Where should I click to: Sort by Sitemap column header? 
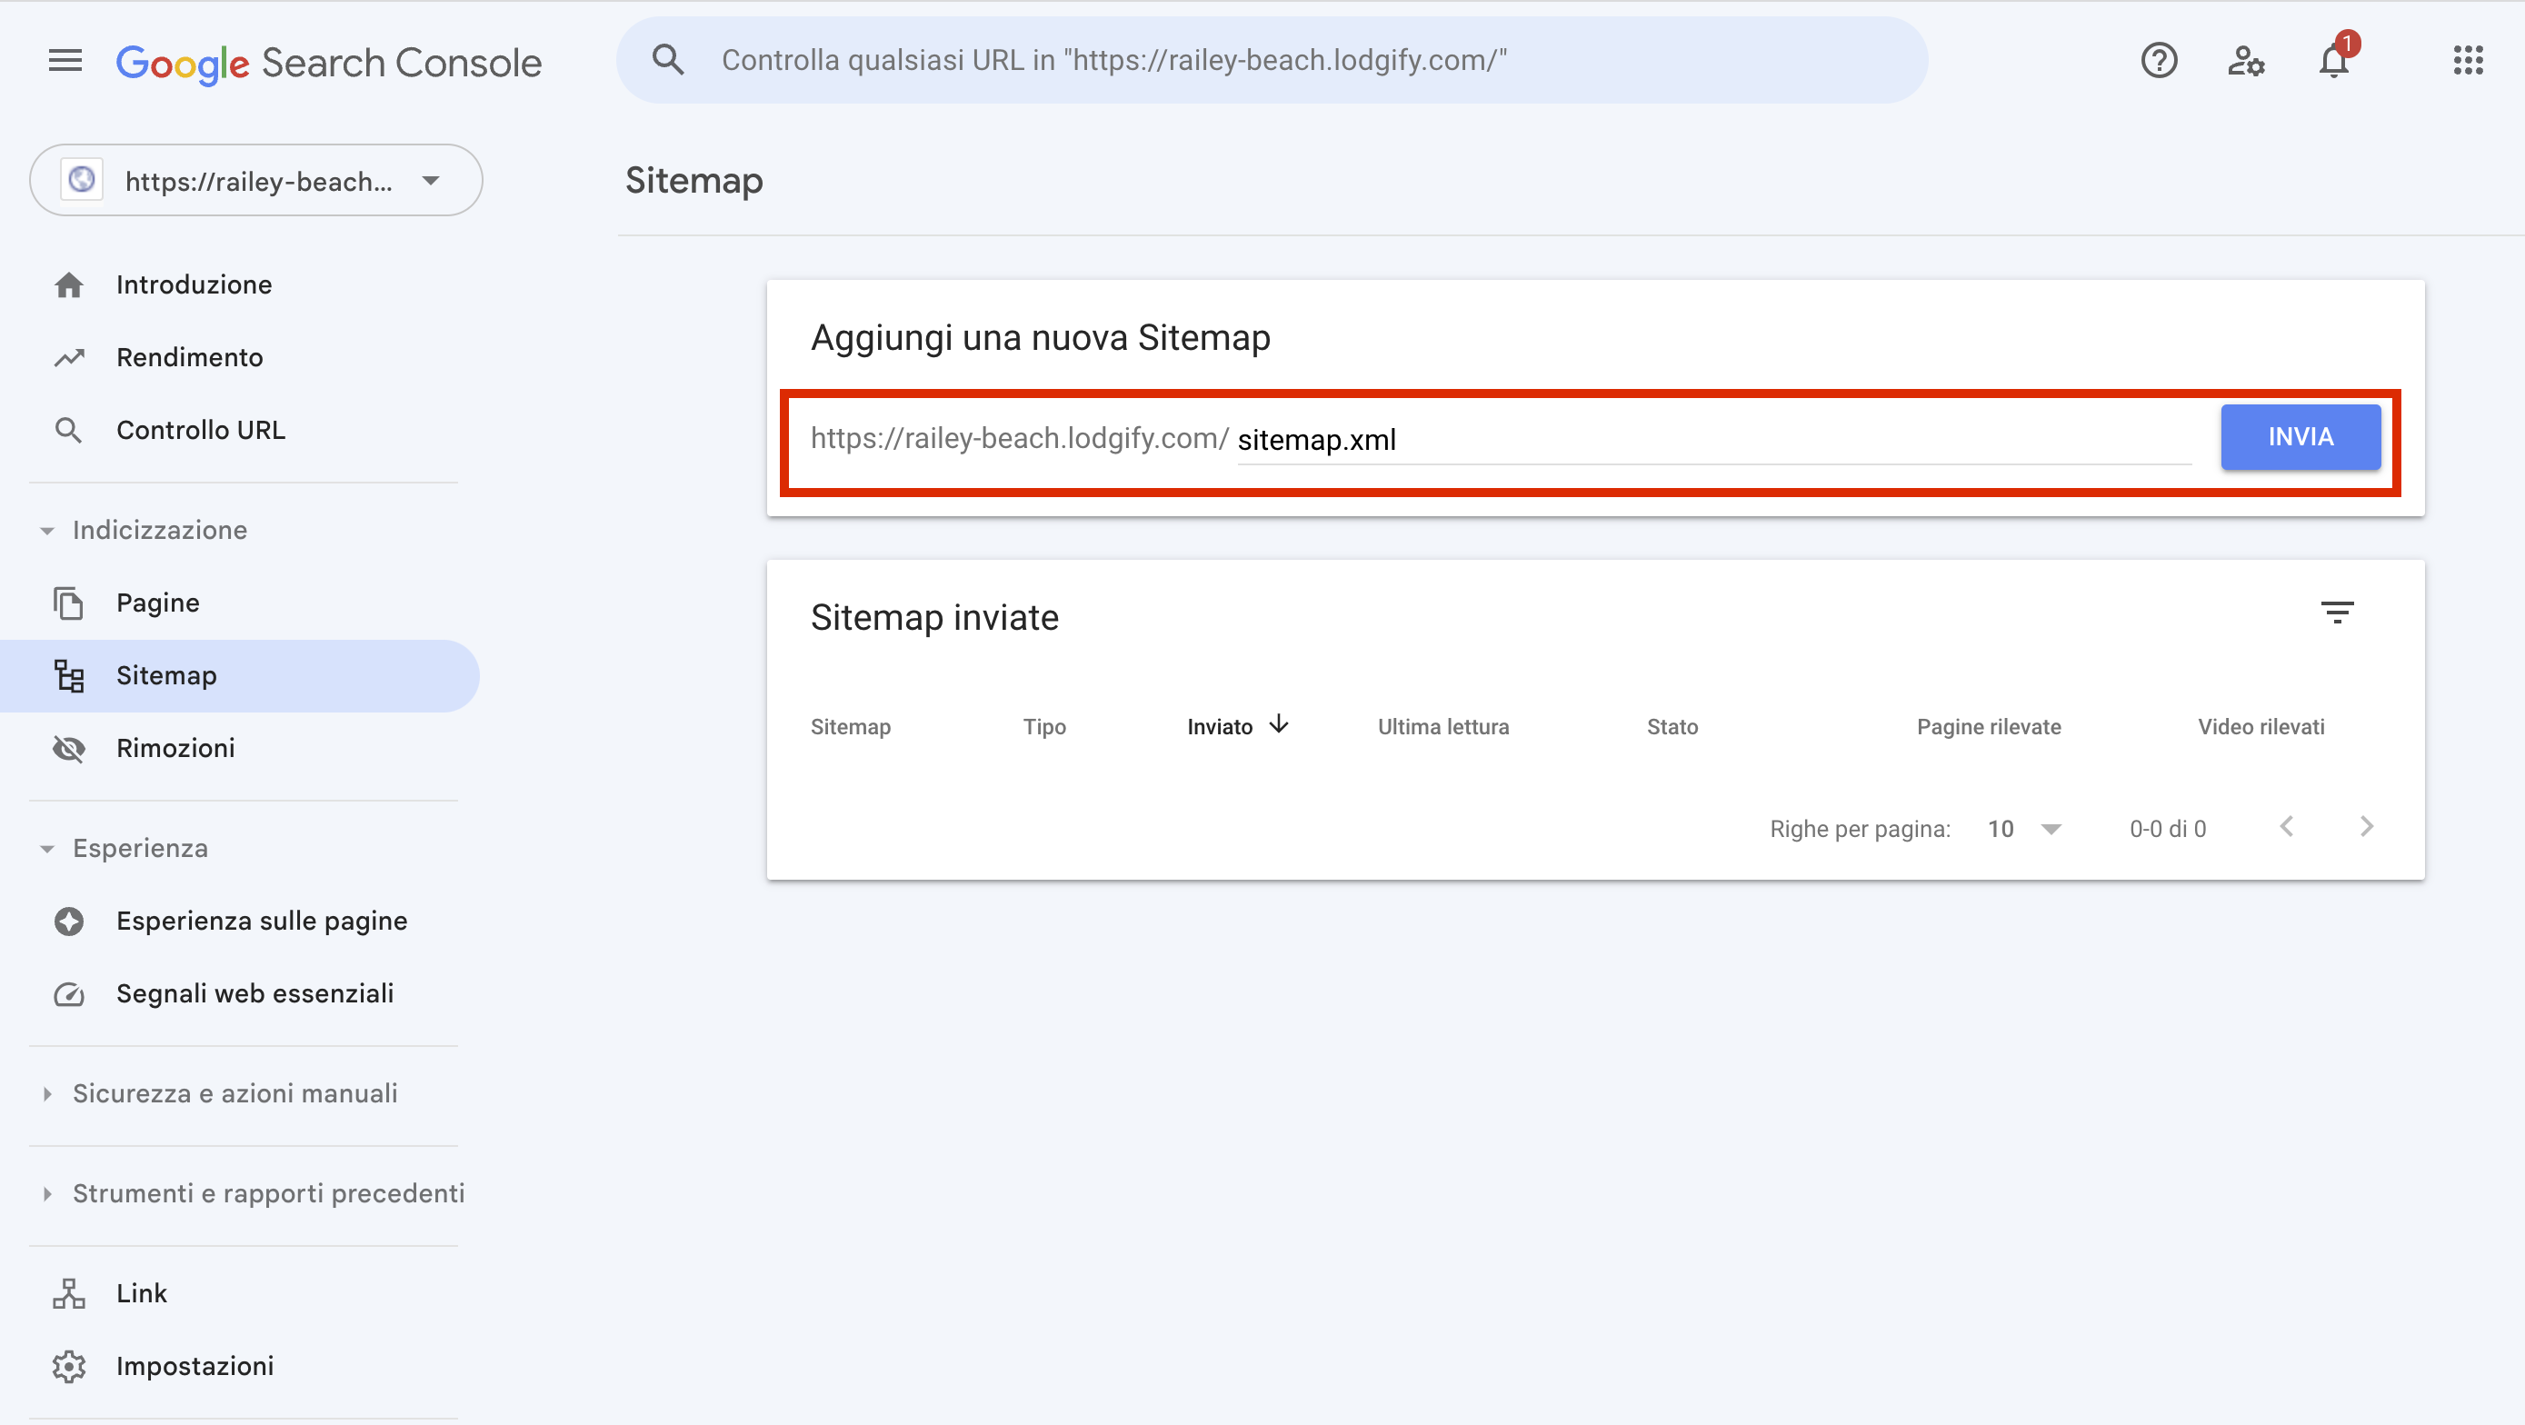(850, 727)
